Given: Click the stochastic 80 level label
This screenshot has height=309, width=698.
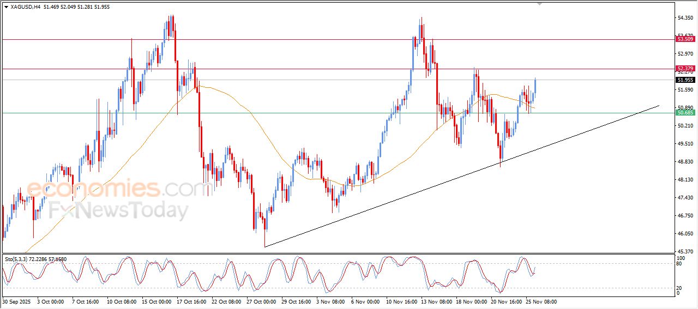Looking at the screenshot, I should tap(679, 264).
